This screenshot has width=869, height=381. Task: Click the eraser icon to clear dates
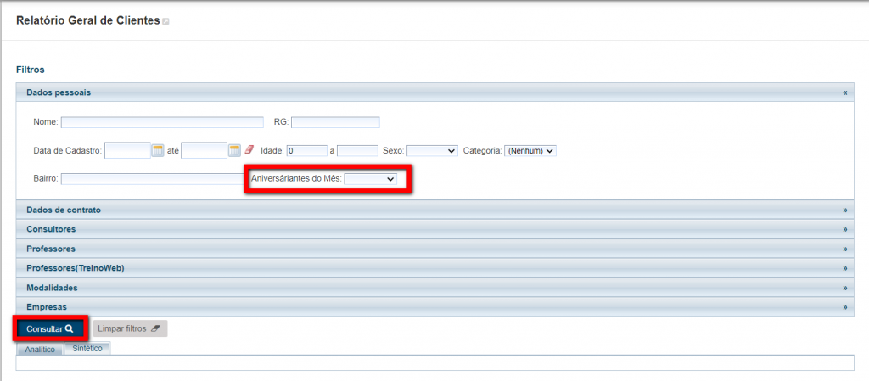point(249,150)
